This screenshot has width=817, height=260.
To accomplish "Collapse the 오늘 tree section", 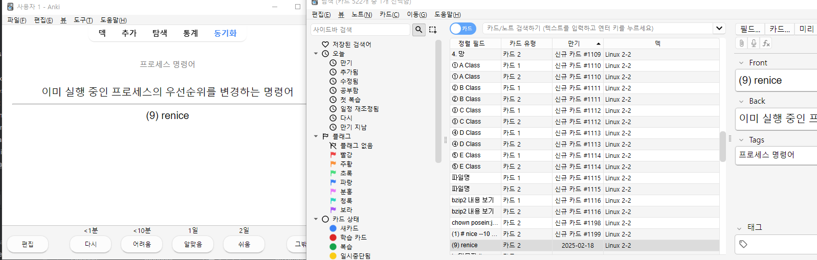I will coord(316,54).
